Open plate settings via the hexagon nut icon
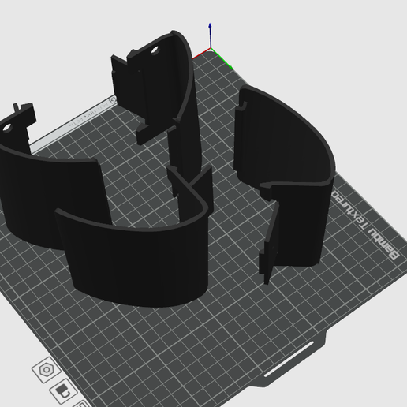The image size is (407, 407). 47,370
